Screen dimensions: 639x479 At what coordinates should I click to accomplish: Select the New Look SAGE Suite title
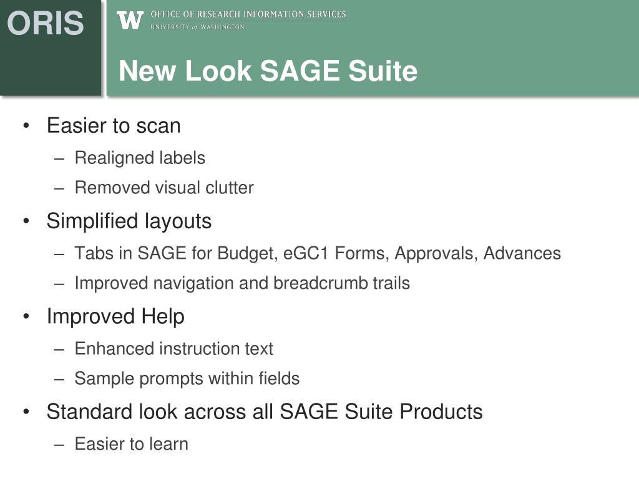pos(268,71)
